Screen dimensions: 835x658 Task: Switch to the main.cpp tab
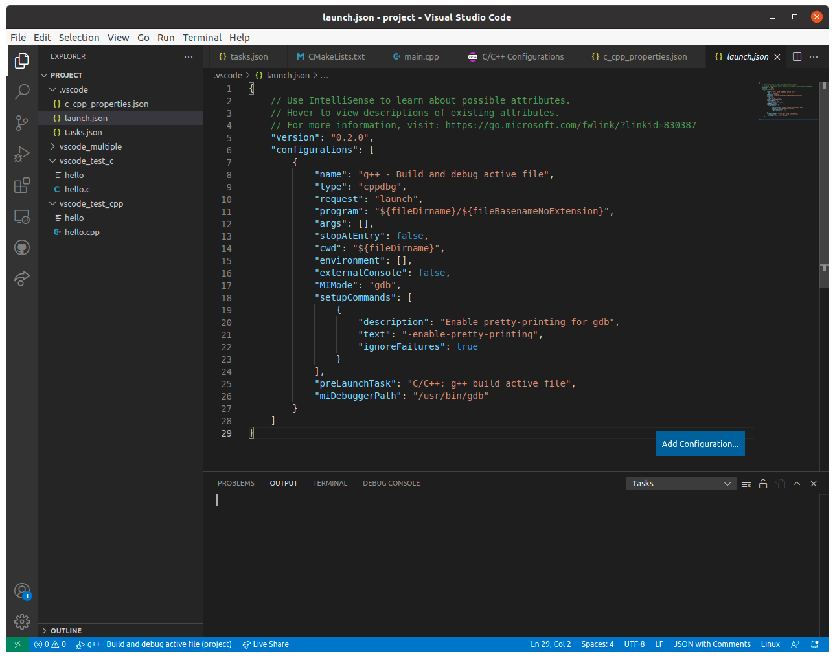[422, 57]
